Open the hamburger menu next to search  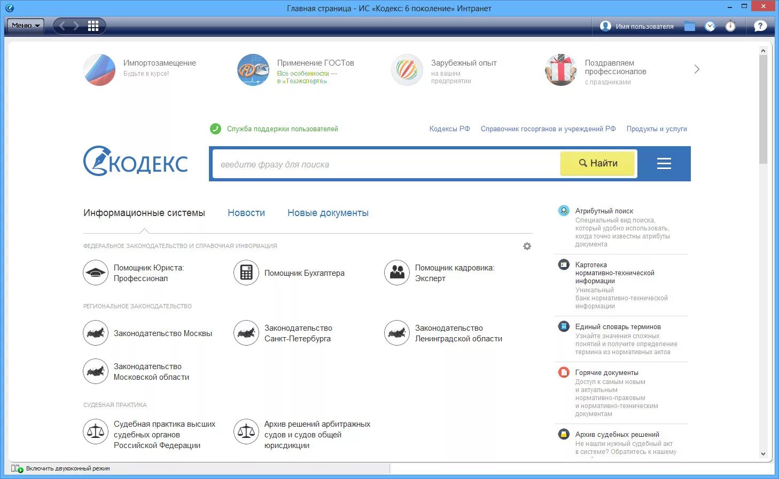[x=664, y=164]
